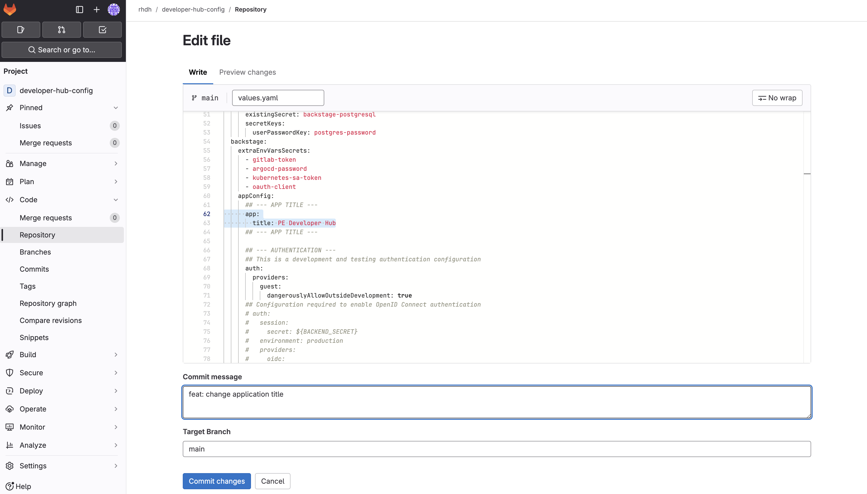Switch to Preview changes tab

point(248,72)
